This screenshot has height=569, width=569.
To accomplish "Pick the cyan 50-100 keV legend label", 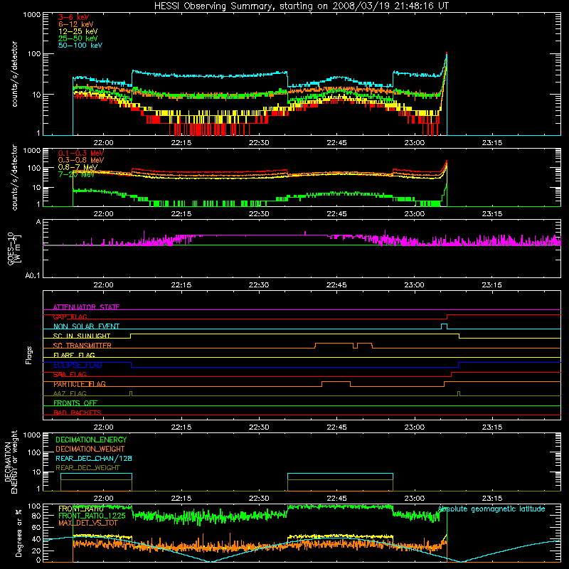I will [x=80, y=46].
